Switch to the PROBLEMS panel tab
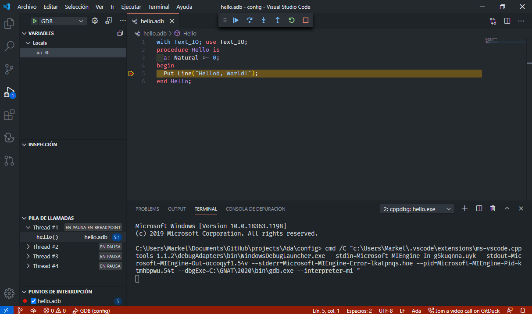This screenshot has width=532, height=314. (x=147, y=209)
